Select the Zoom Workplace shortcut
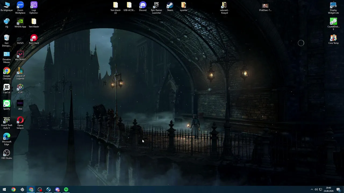 point(20,8)
